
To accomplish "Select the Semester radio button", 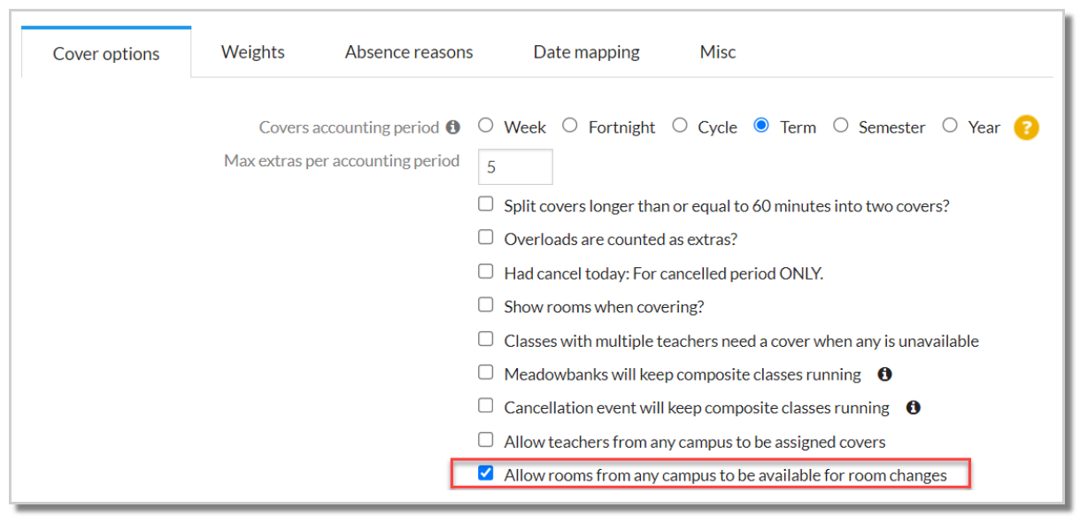I will pos(840,126).
